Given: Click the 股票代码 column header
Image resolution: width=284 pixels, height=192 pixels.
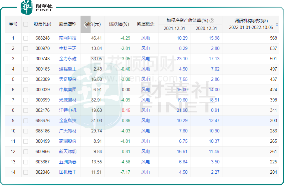Looking at the screenshot, I should (x=42, y=24).
